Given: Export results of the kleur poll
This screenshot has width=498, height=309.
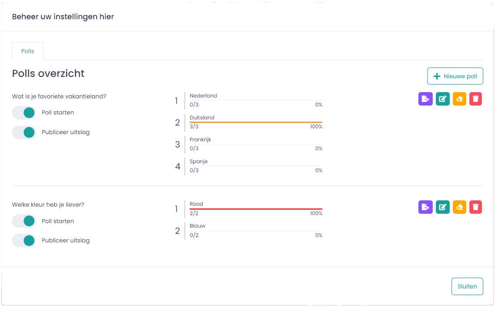Looking at the screenshot, I should [425, 207].
